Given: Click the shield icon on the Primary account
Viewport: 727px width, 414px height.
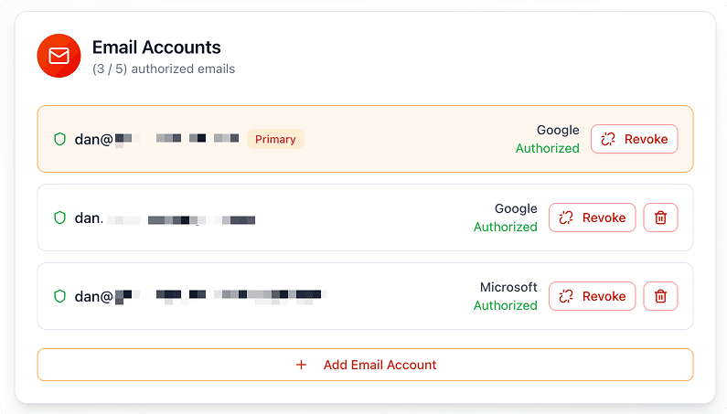Looking at the screenshot, I should point(60,139).
